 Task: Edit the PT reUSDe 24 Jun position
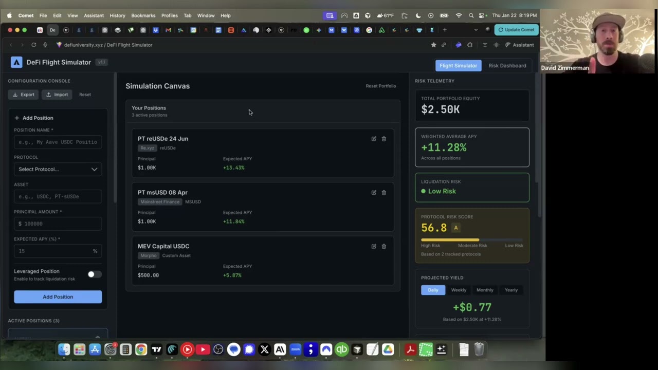pos(374,139)
